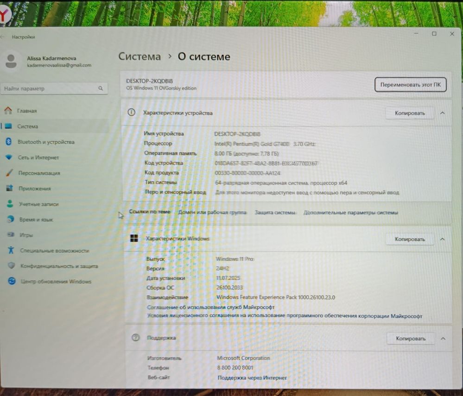The image size is (463, 396).
Task: Click the version value 24H2
Action: [x=222, y=268]
